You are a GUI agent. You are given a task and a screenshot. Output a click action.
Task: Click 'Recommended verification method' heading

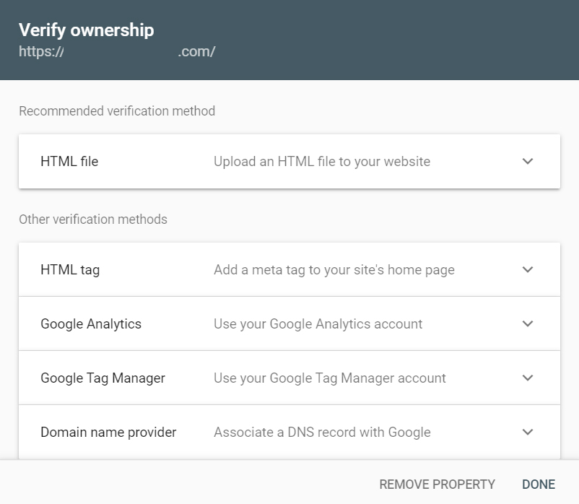point(117,110)
